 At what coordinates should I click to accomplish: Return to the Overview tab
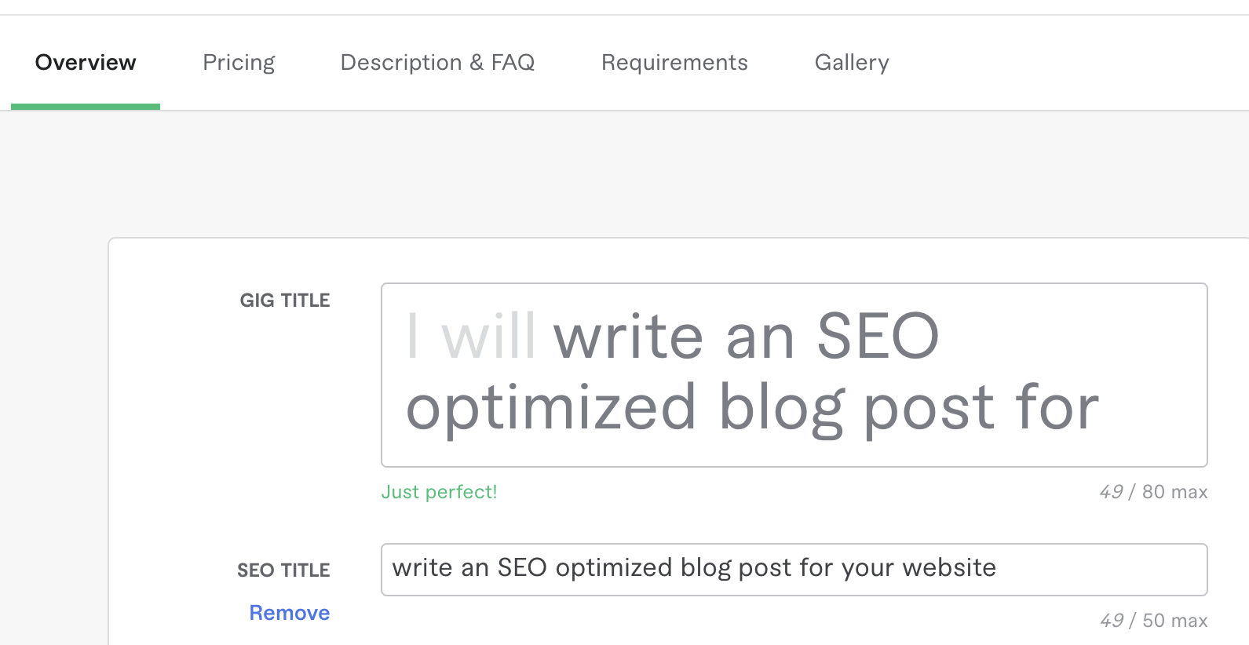[85, 62]
